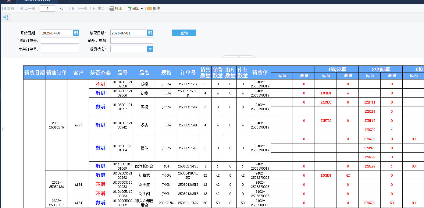Focus the 生产订单号 input field
Image resolution: width=424 pixels, height=208 pixels.
coord(60,49)
